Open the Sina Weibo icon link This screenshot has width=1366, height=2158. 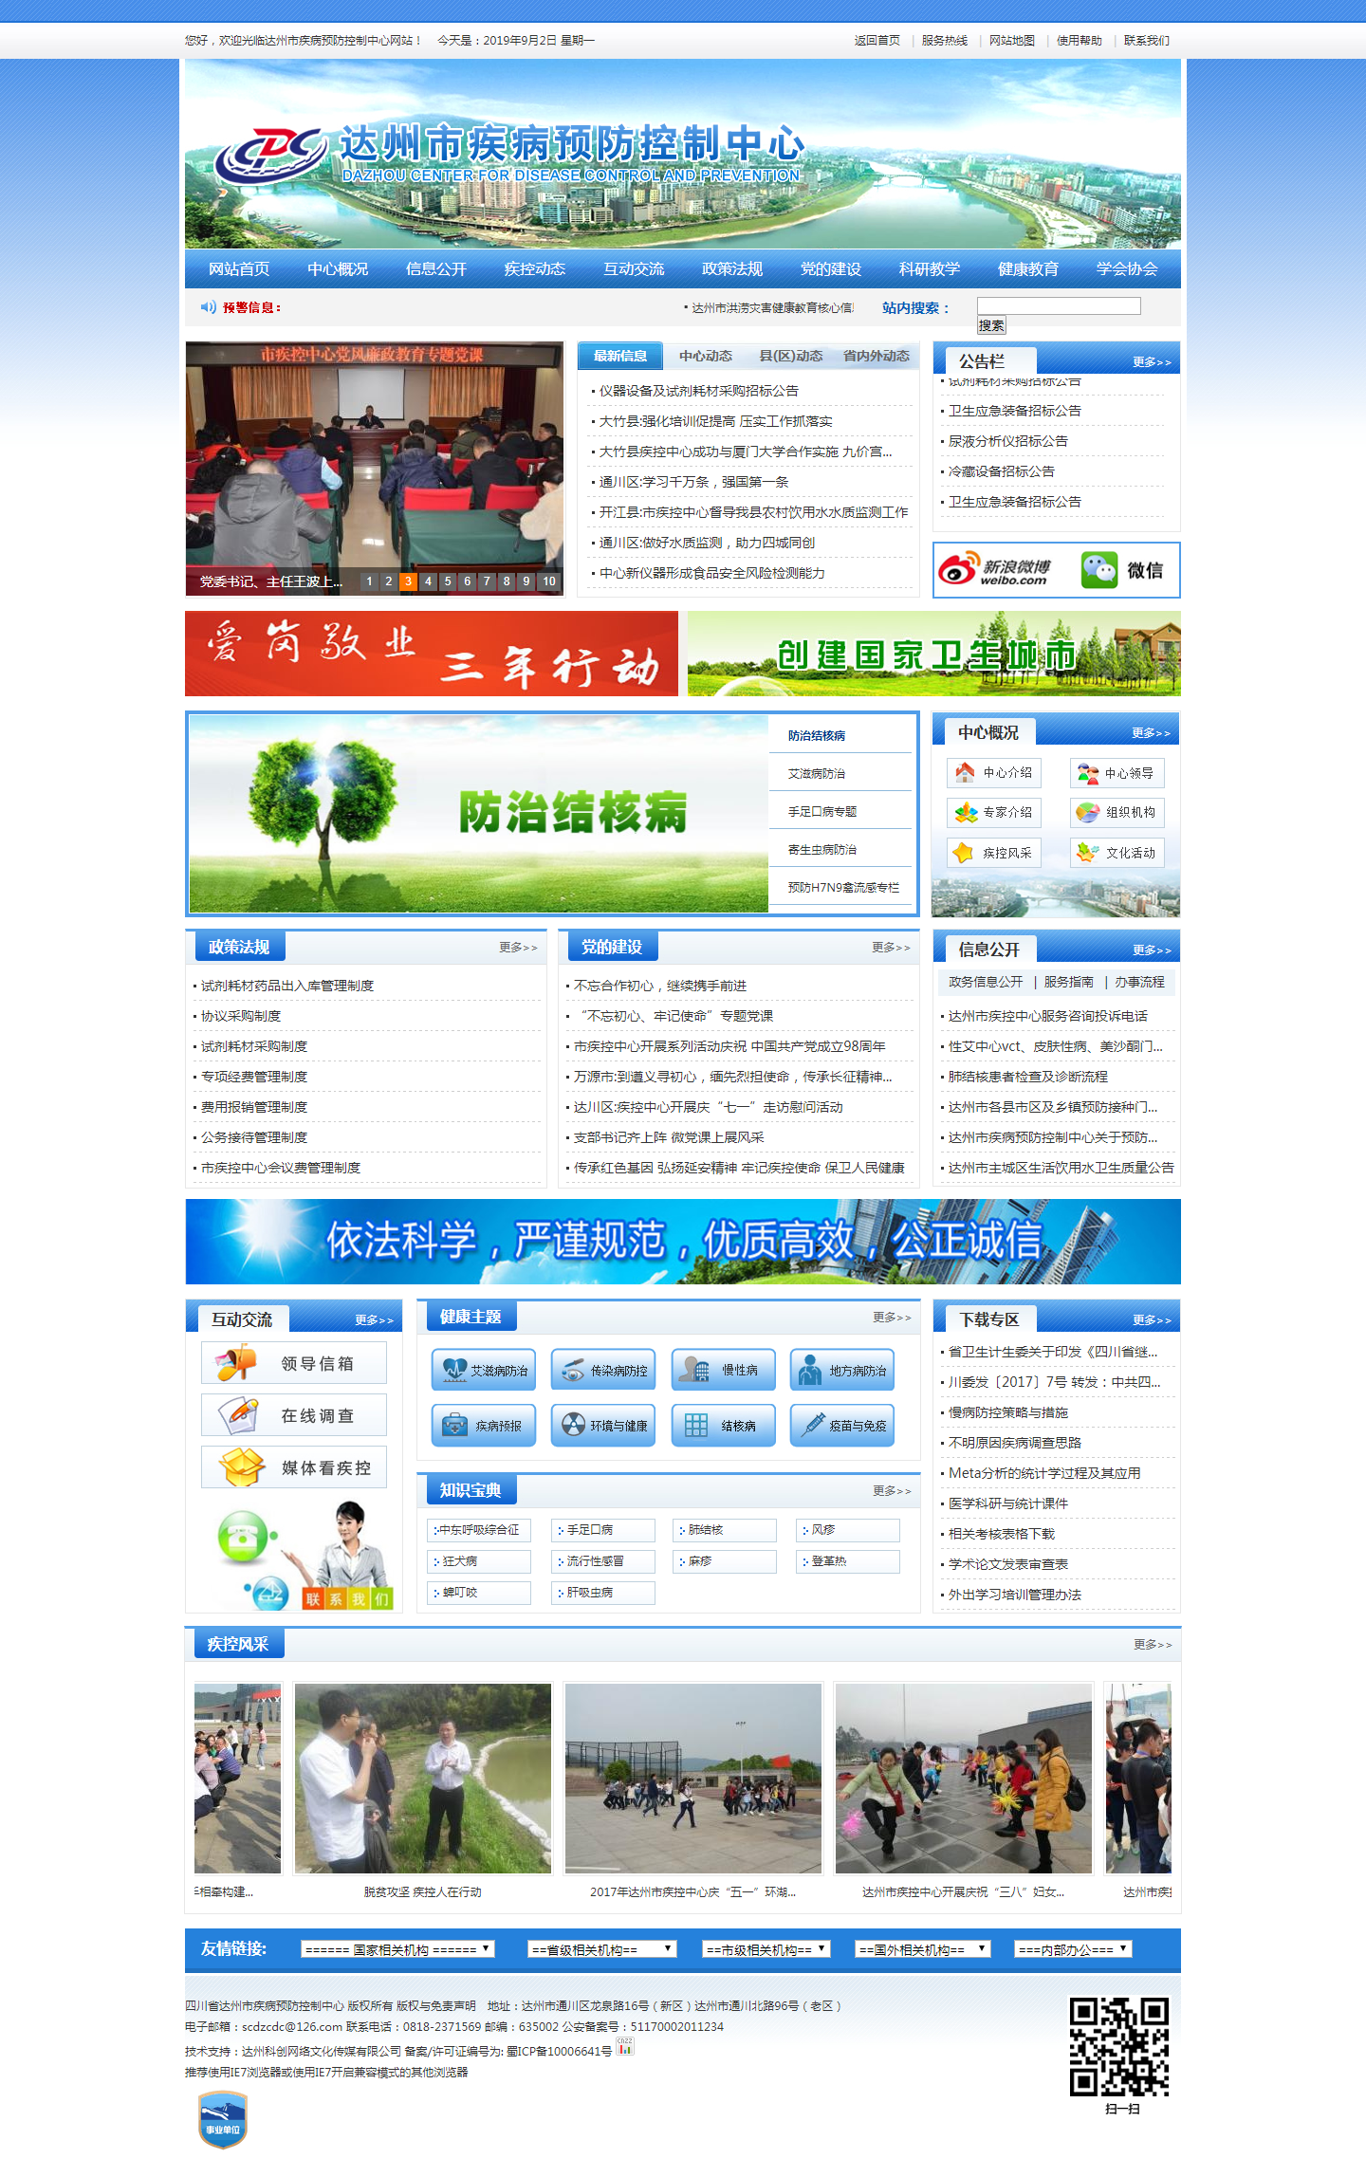[x=994, y=570]
